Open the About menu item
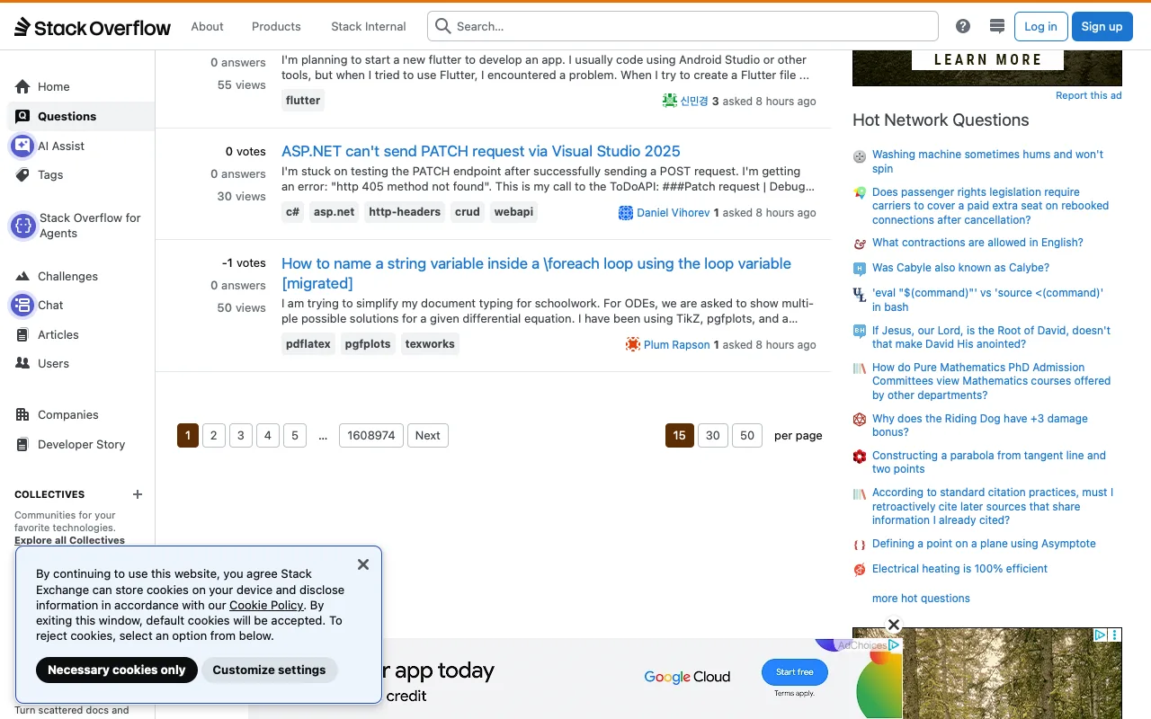Image resolution: width=1151 pixels, height=719 pixels. pyautogui.click(x=207, y=26)
